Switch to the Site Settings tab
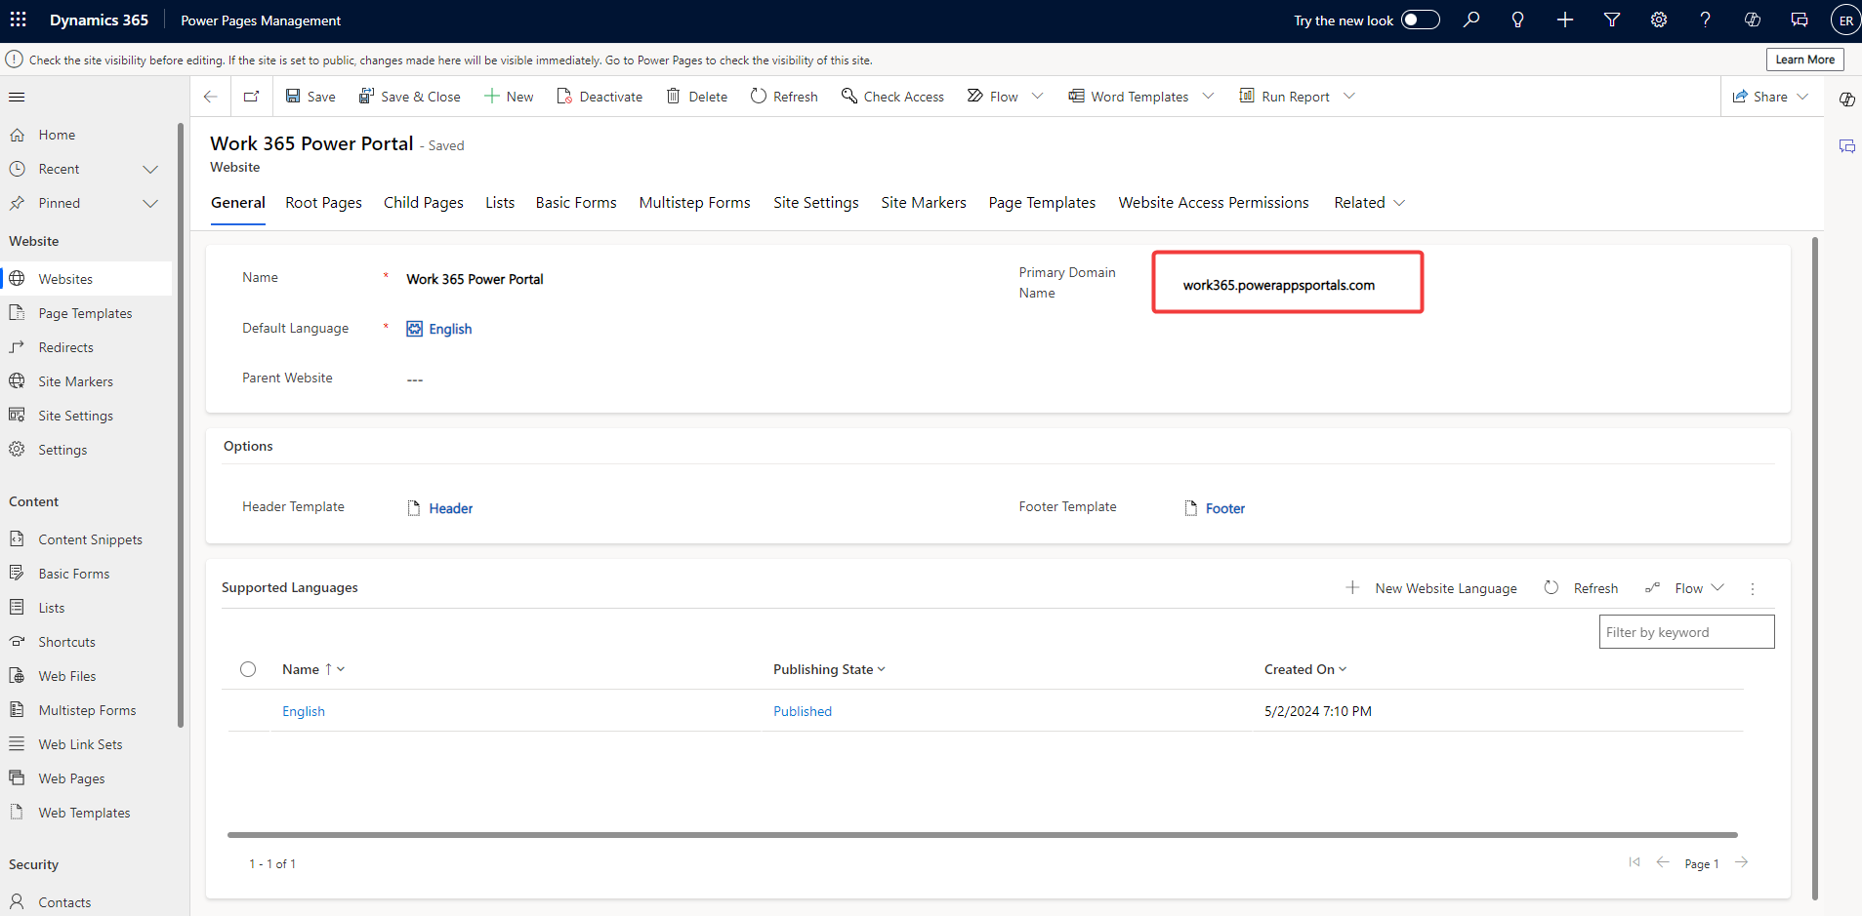Image resolution: width=1862 pixels, height=916 pixels. [815, 203]
